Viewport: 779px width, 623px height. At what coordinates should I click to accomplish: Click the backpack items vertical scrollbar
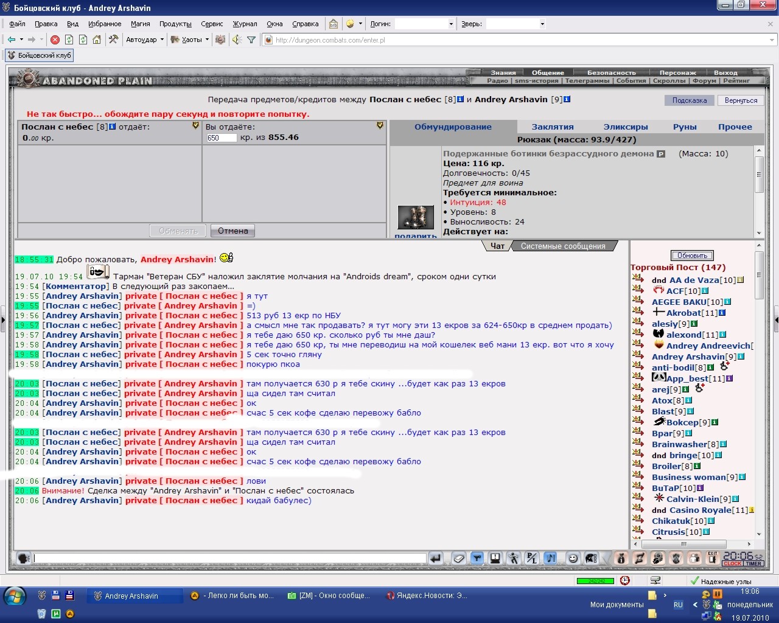pyautogui.click(x=759, y=192)
